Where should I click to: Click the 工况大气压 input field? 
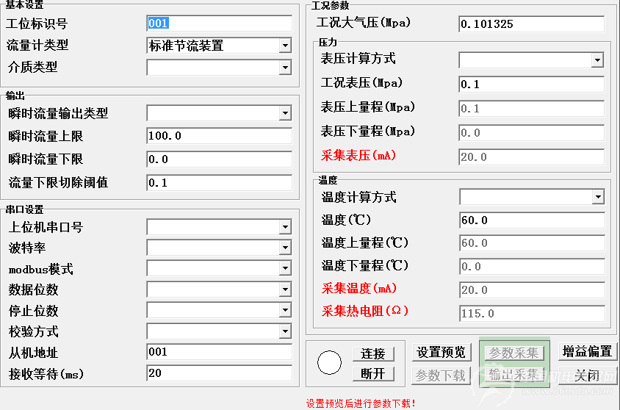pos(531,24)
